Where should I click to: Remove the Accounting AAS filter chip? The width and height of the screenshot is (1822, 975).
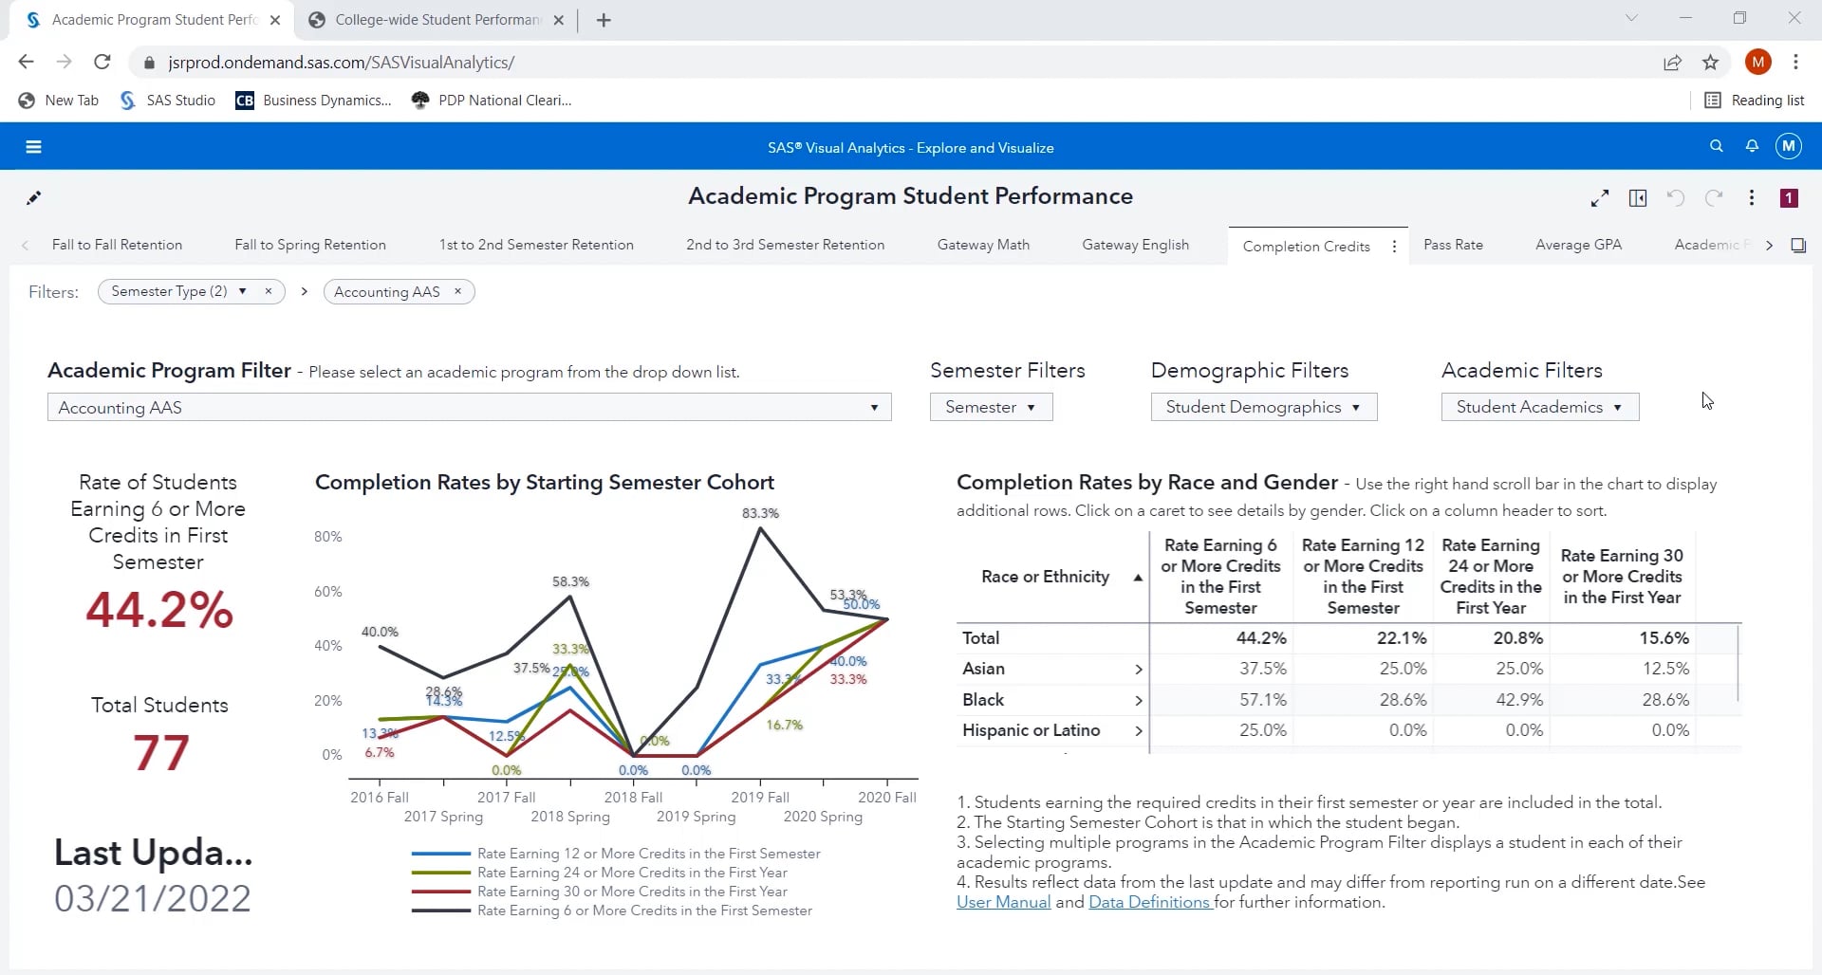[x=457, y=291]
